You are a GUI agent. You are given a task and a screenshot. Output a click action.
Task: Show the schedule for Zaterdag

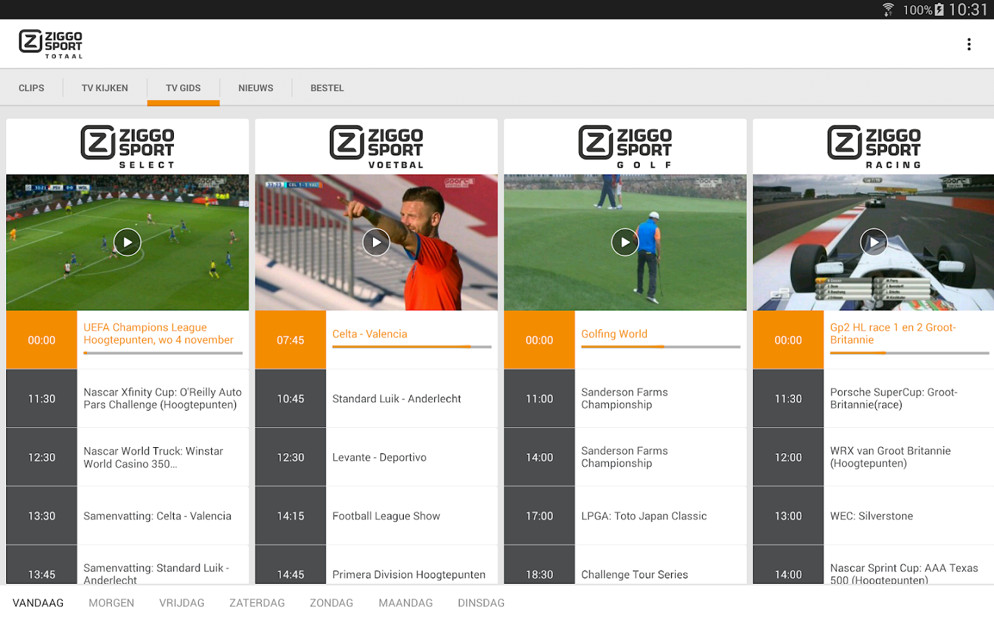pyautogui.click(x=257, y=603)
